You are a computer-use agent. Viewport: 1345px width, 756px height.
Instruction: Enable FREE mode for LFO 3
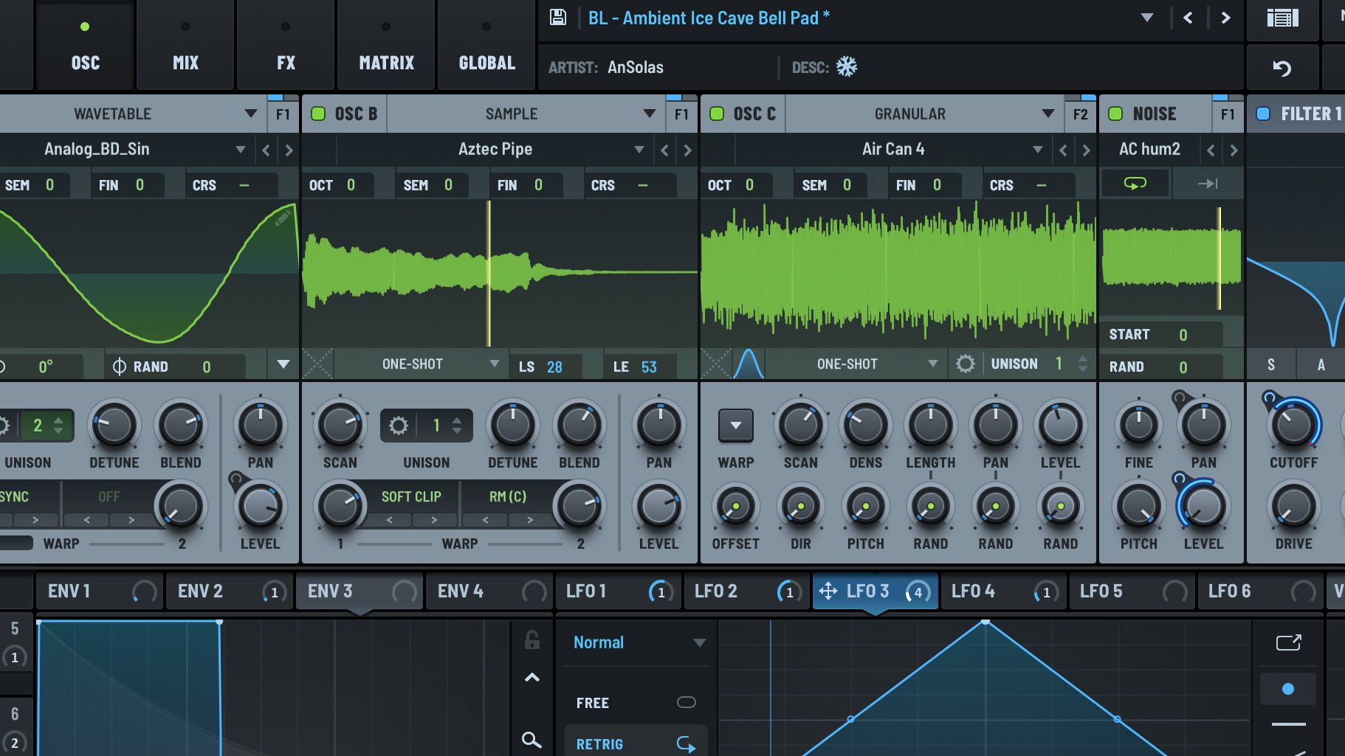[x=686, y=702]
